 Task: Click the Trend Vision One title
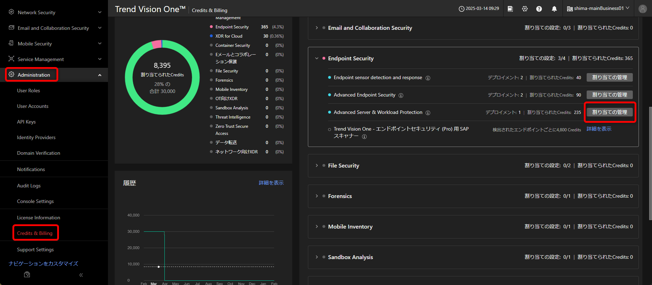tap(150, 9)
